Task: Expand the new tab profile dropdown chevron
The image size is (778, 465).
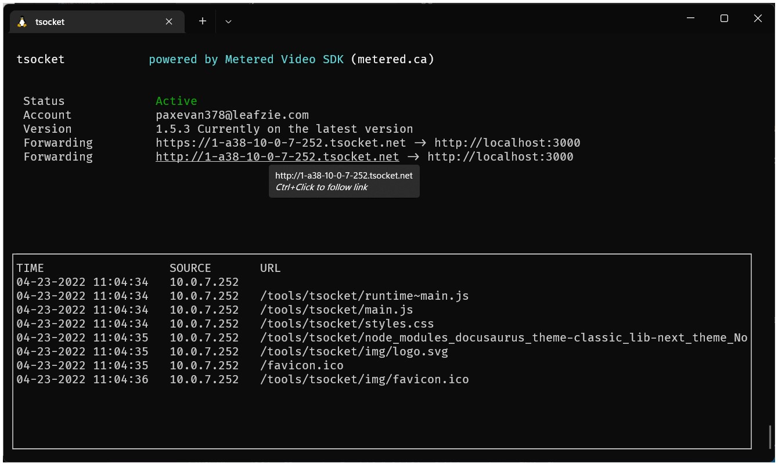Action: pyautogui.click(x=228, y=21)
